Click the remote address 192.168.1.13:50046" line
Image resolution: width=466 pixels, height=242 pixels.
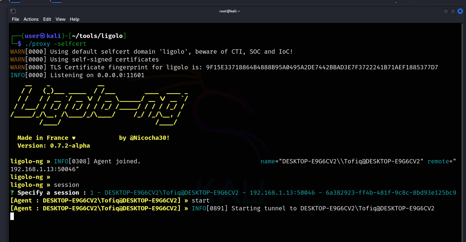45,169
